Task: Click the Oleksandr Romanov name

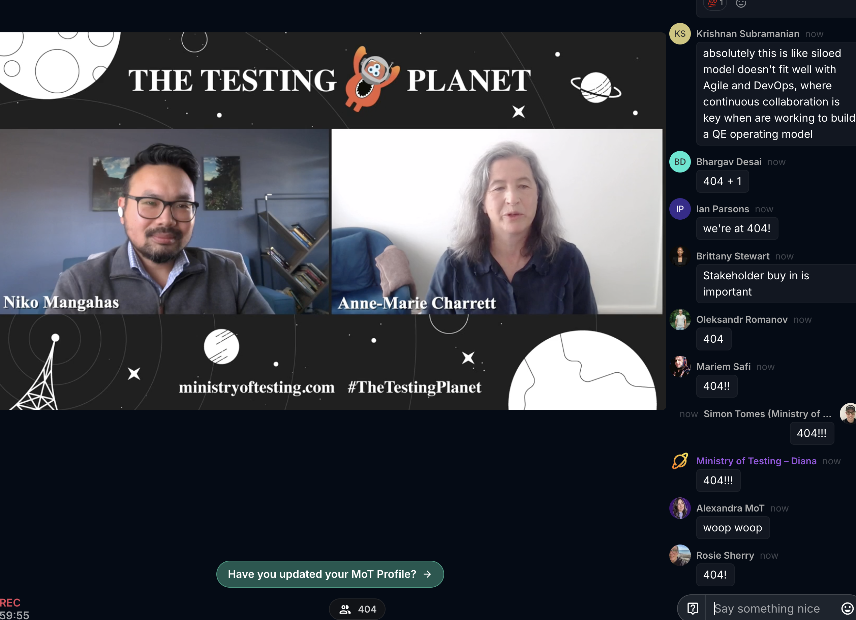Action: coord(742,320)
